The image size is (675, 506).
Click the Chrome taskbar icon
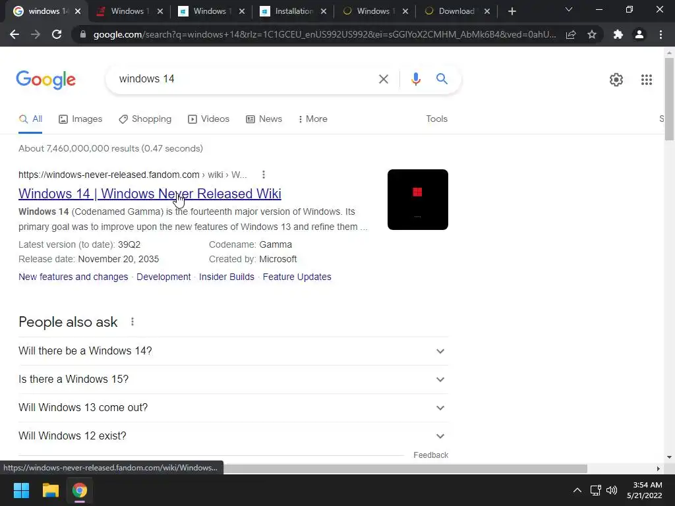coord(79,490)
